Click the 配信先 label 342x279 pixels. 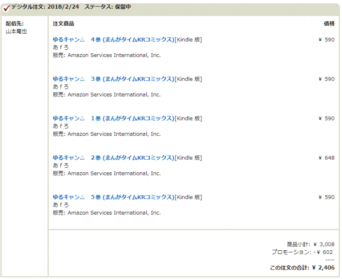click(x=15, y=24)
